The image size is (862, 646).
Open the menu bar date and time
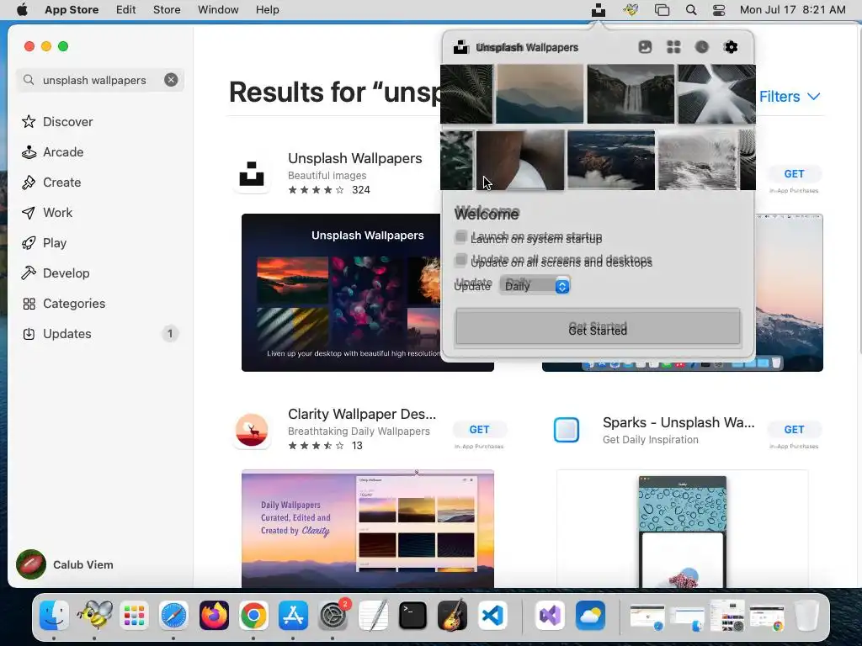(x=792, y=10)
